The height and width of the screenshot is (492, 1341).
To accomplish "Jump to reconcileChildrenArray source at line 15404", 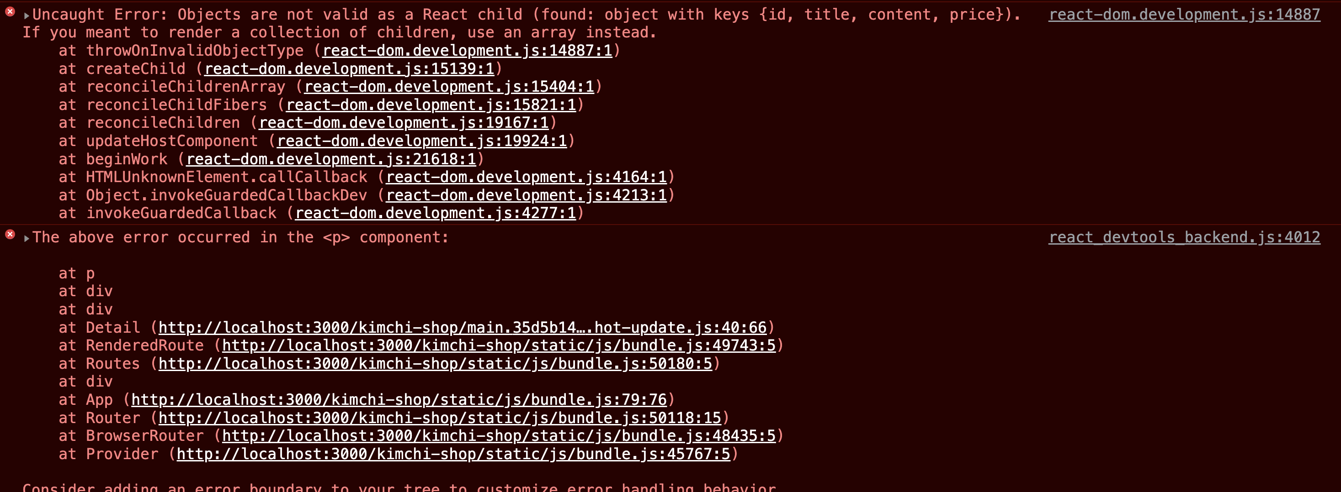I will point(449,87).
